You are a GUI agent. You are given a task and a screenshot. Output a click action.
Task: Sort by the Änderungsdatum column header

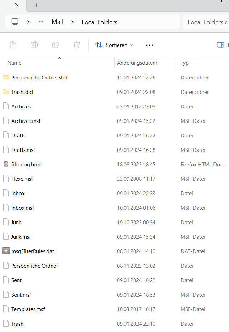tap(137, 63)
